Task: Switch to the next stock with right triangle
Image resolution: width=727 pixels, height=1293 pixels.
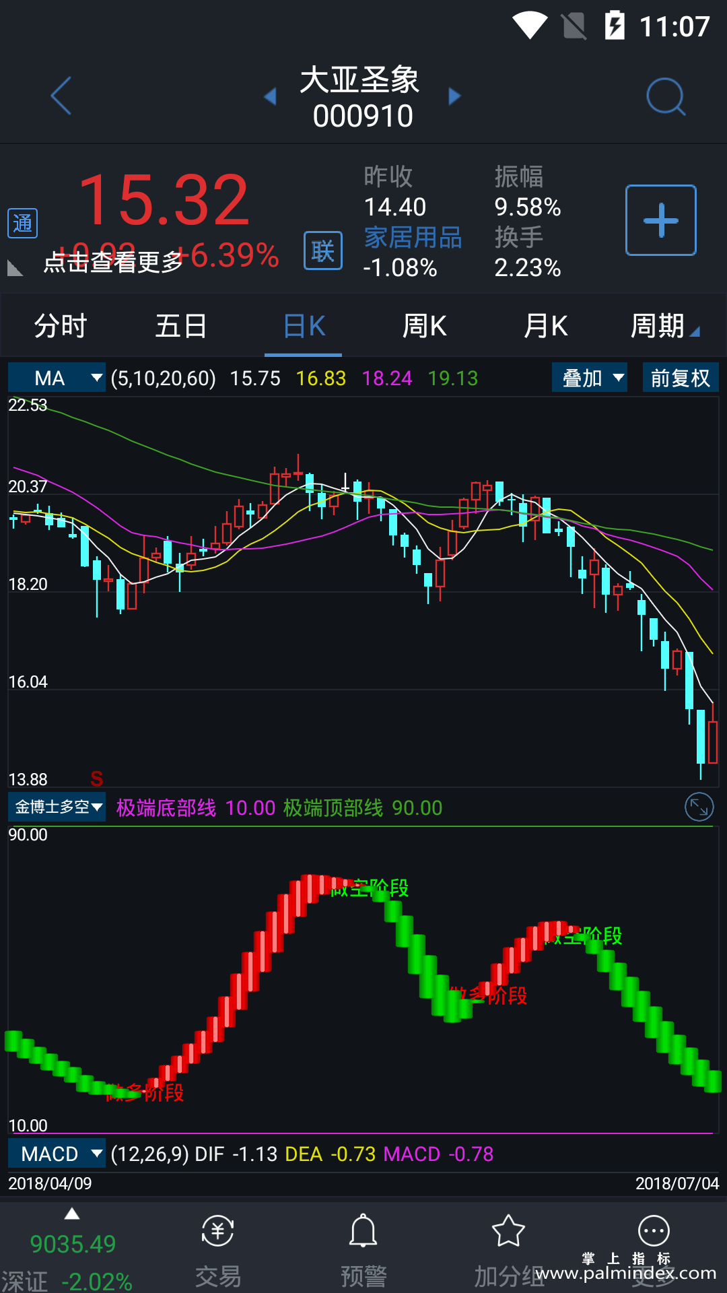Action: point(454,96)
